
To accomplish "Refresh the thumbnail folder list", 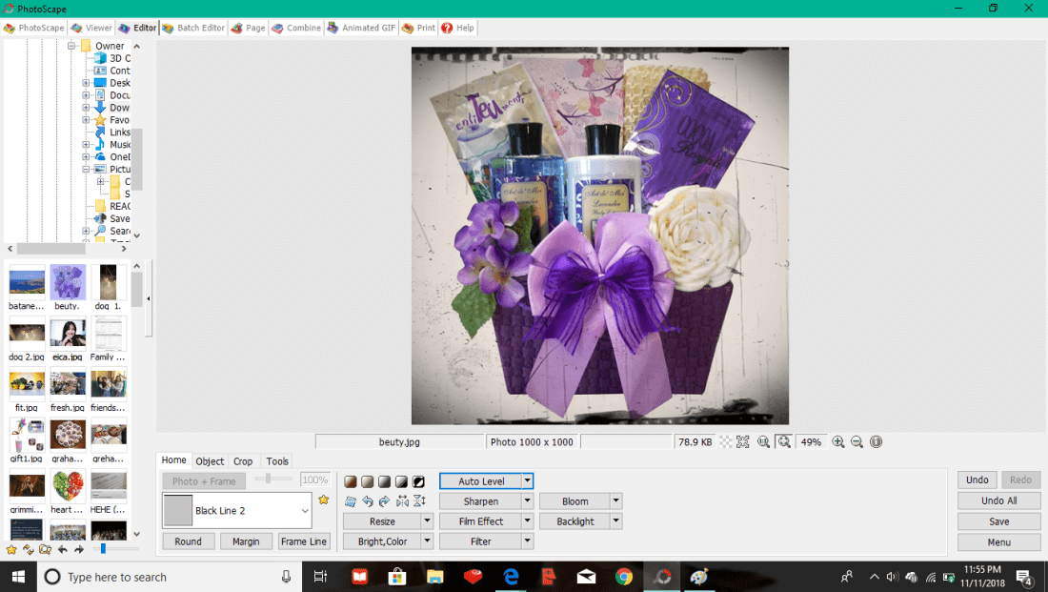I will click(x=28, y=549).
